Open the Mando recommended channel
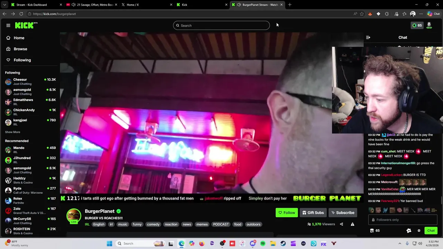 coord(30,150)
